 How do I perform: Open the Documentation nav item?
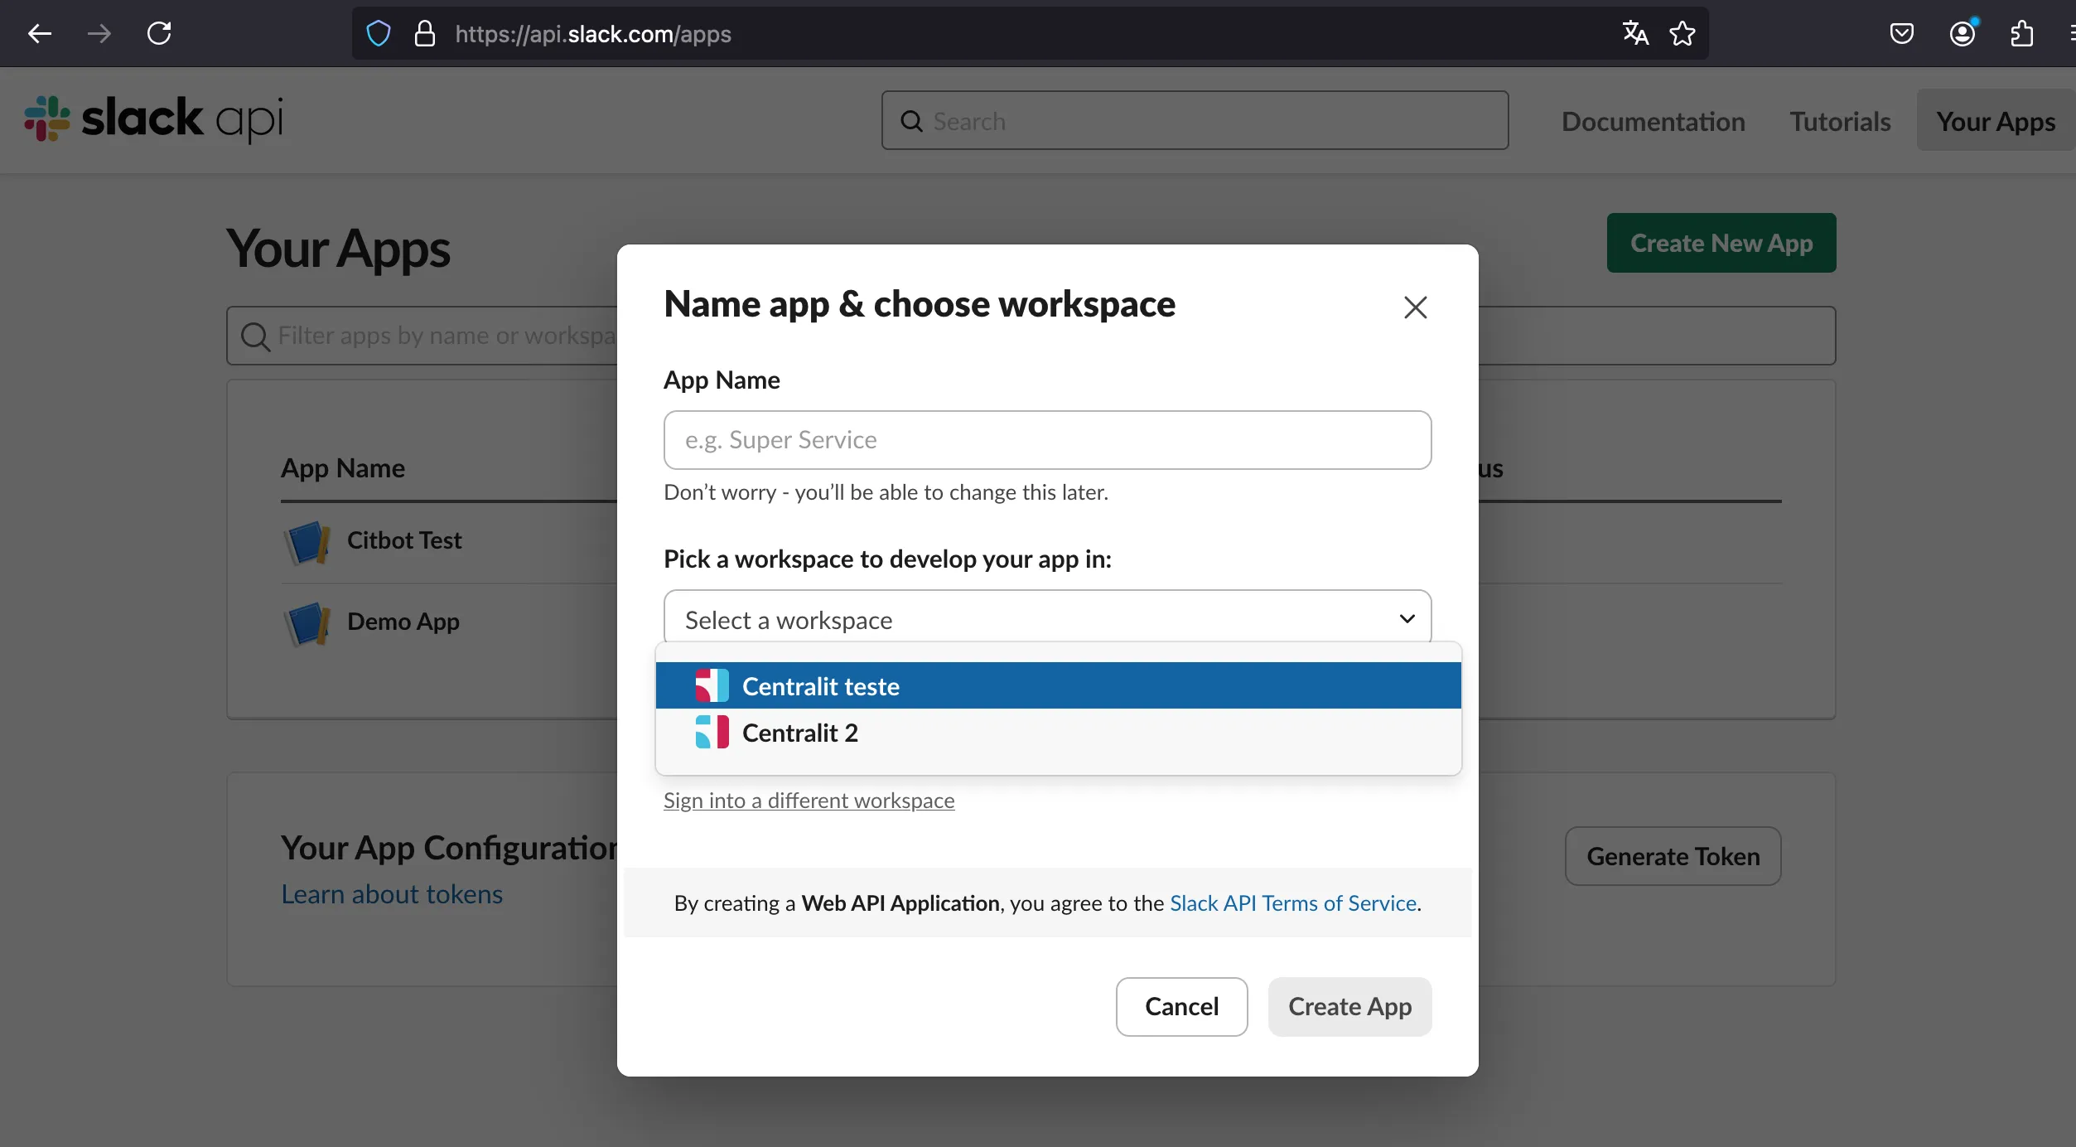pyautogui.click(x=1654, y=121)
